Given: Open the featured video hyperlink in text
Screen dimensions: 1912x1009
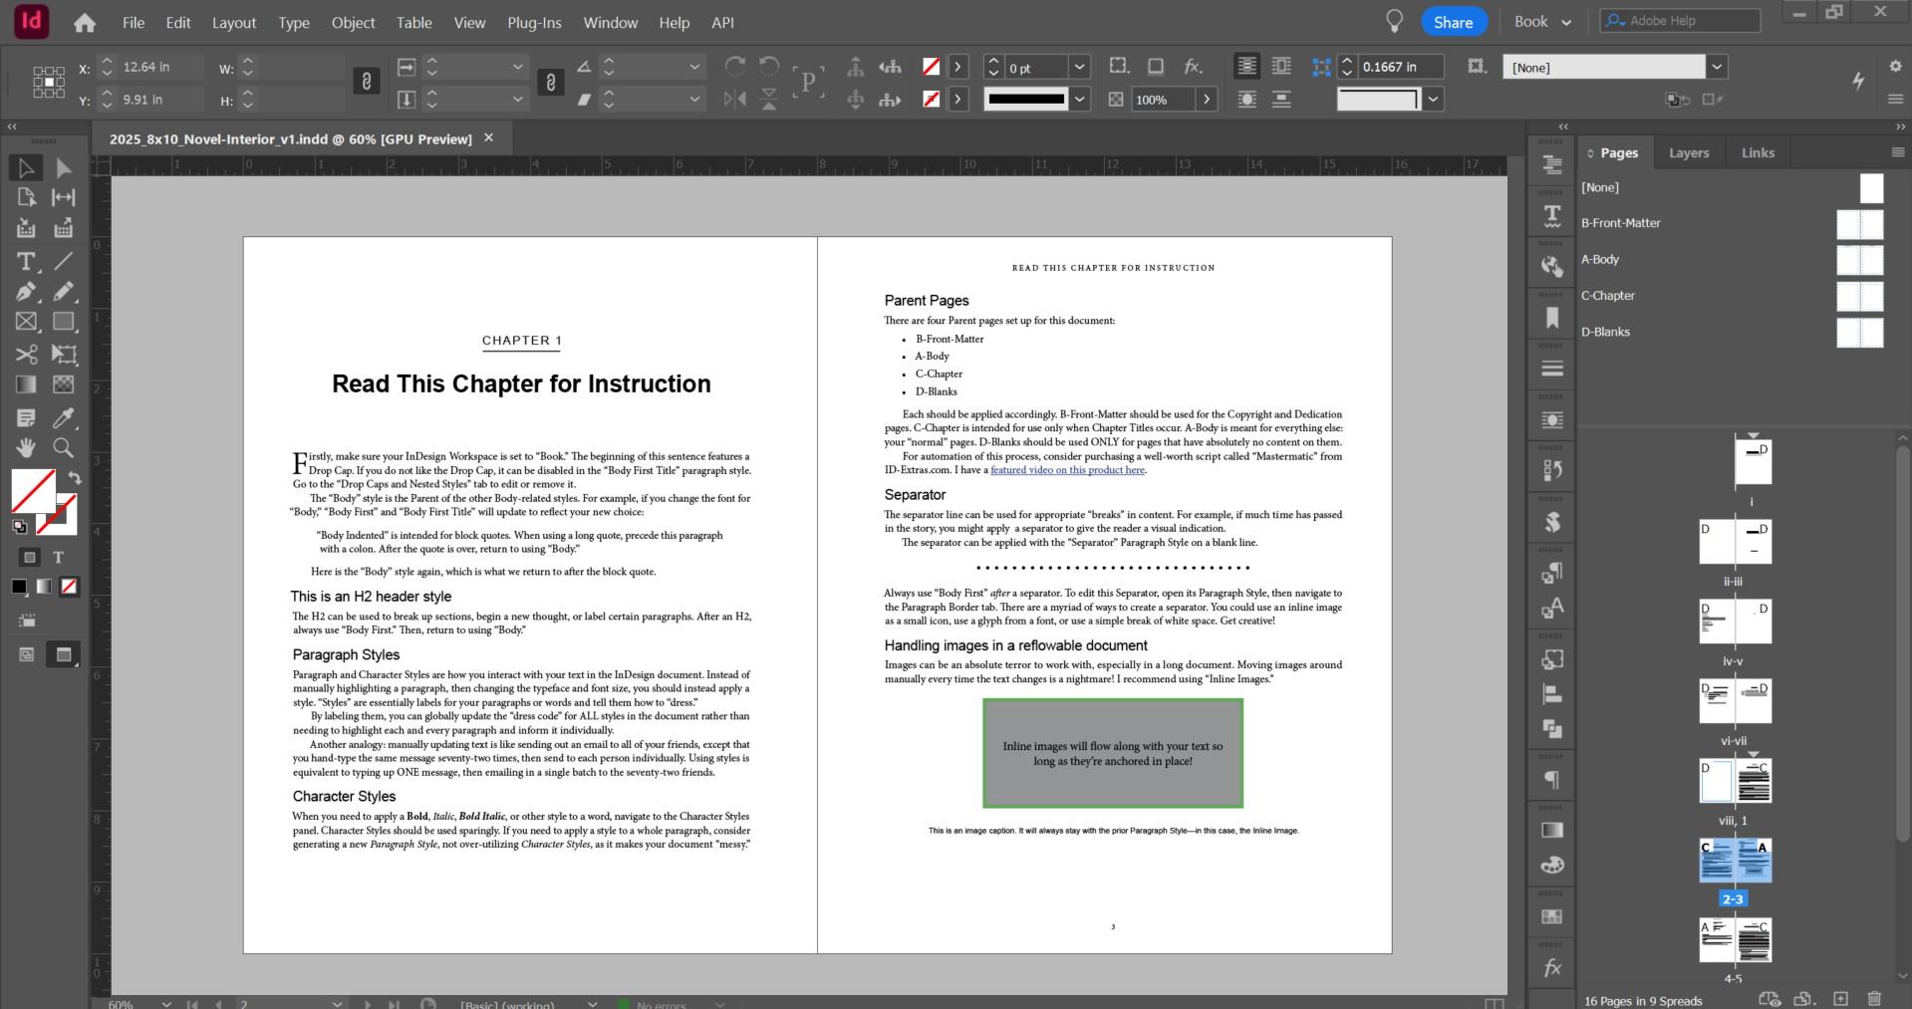Looking at the screenshot, I should (x=1067, y=470).
